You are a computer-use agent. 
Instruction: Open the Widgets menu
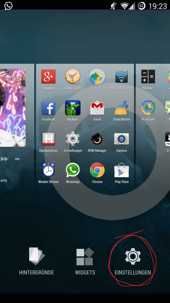point(85,261)
